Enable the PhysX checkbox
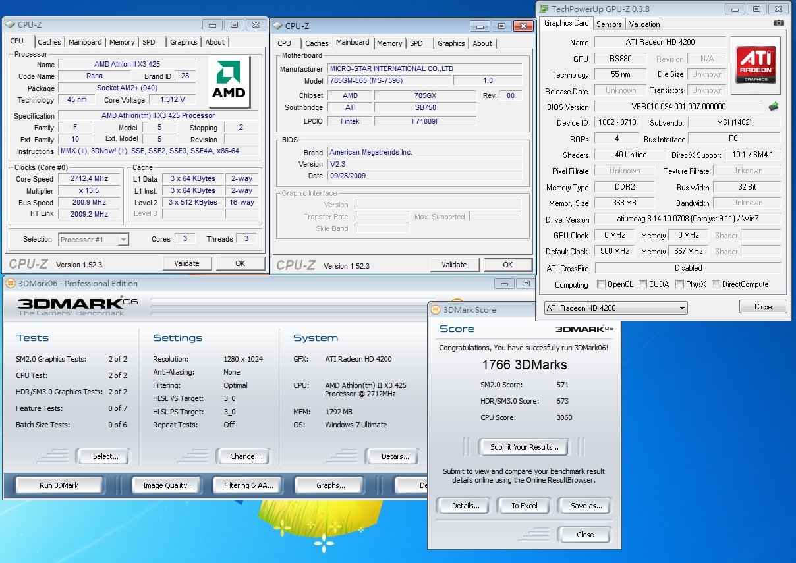Screen dimensions: 796x563 click(x=680, y=284)
